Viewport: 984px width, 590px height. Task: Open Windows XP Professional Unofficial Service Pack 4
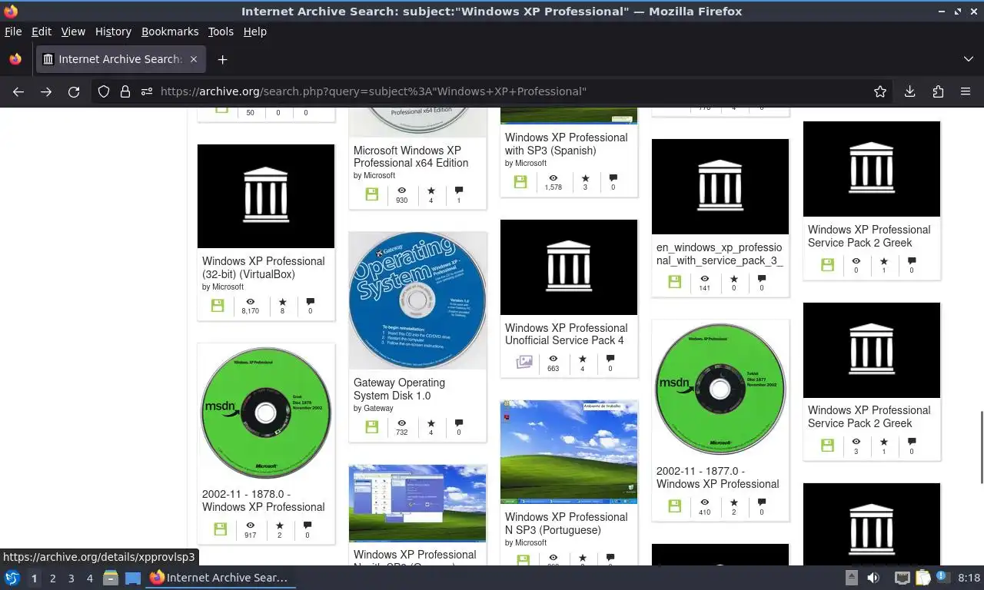click(566, 334)
